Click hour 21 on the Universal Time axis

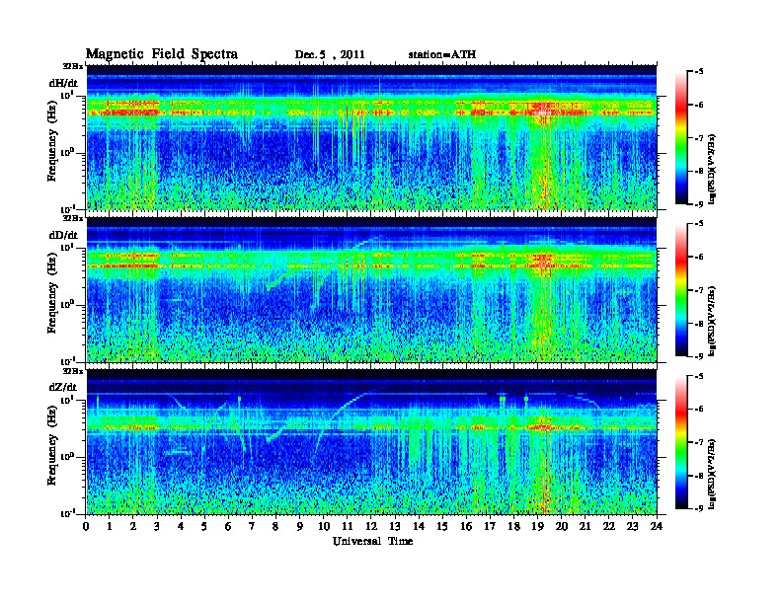[585, 527]
